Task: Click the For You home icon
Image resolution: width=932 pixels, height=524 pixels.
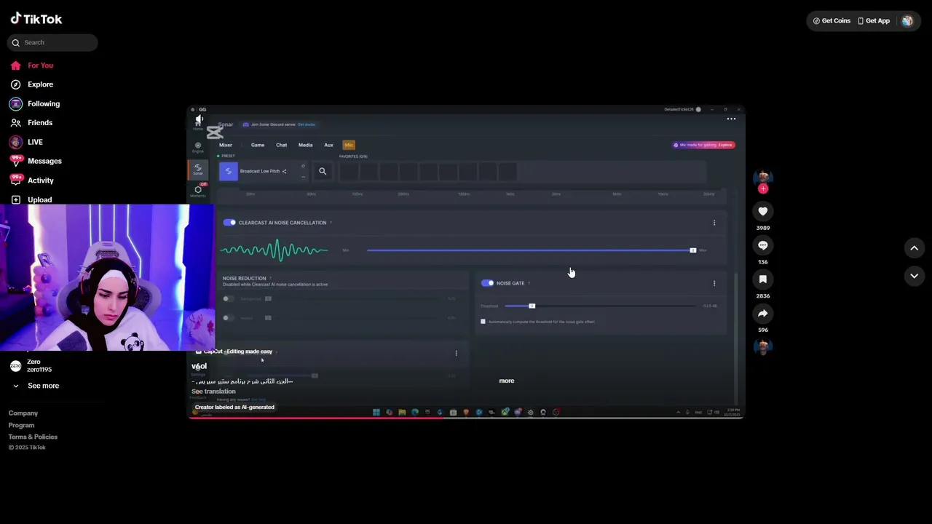Action: coord(15,65)
